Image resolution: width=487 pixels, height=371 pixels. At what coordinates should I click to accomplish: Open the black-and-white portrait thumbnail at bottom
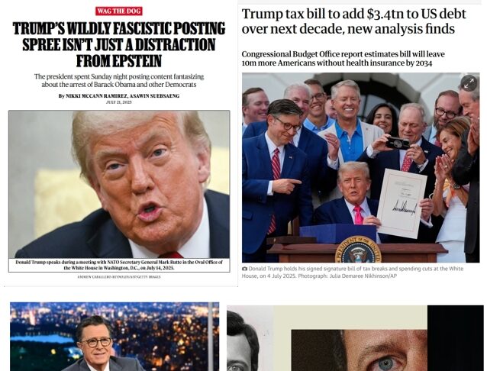(x=243, y=340)
